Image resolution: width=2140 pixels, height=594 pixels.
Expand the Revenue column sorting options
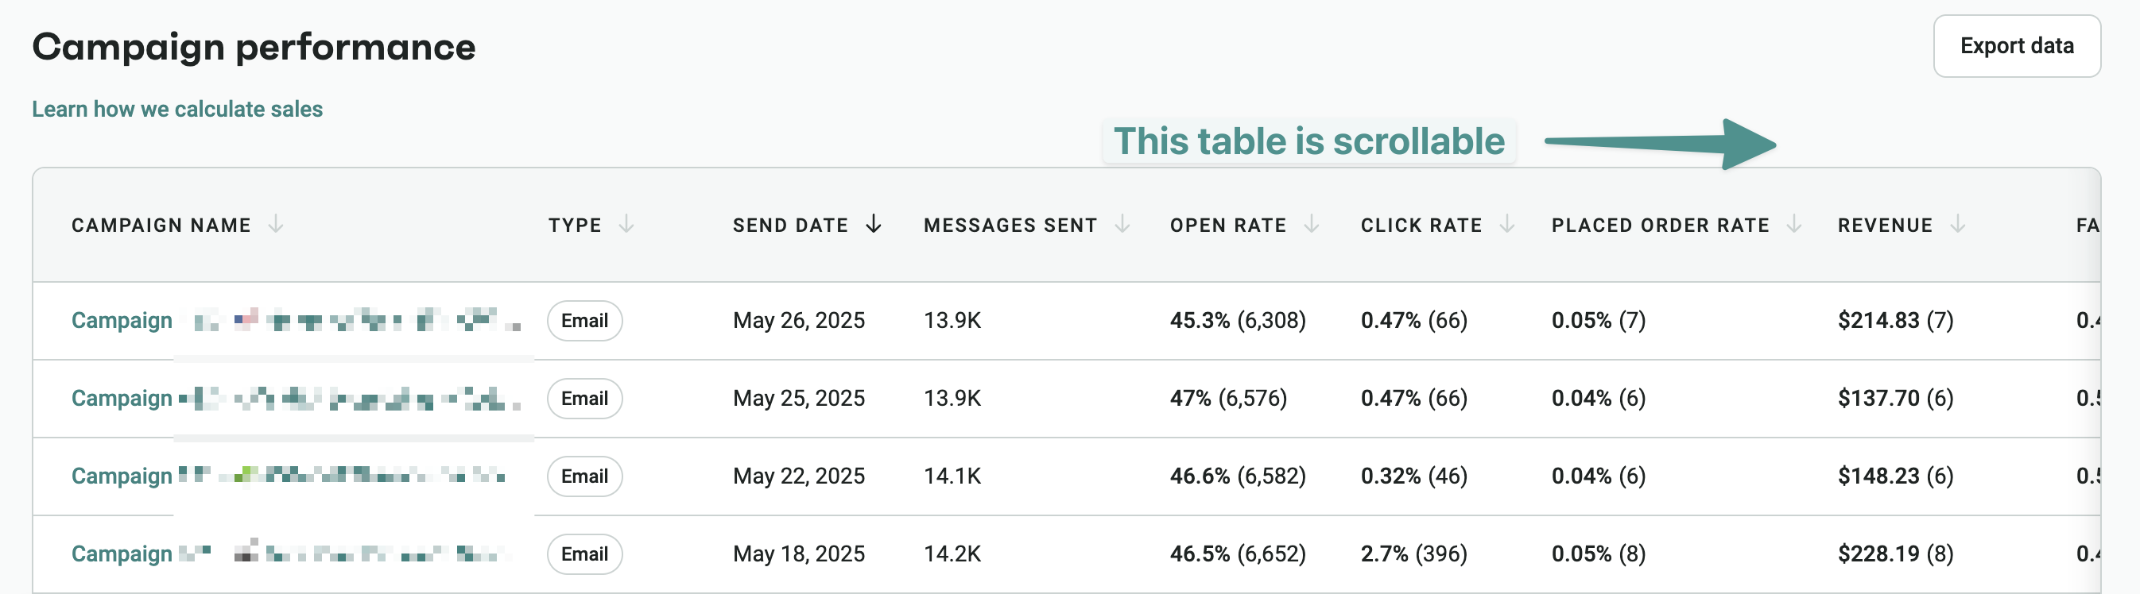tap(1959, 224)
